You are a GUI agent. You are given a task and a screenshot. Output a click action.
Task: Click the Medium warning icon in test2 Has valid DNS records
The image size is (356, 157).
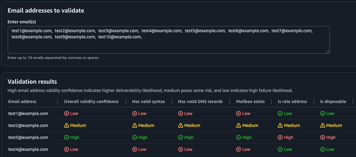point(181,125)
